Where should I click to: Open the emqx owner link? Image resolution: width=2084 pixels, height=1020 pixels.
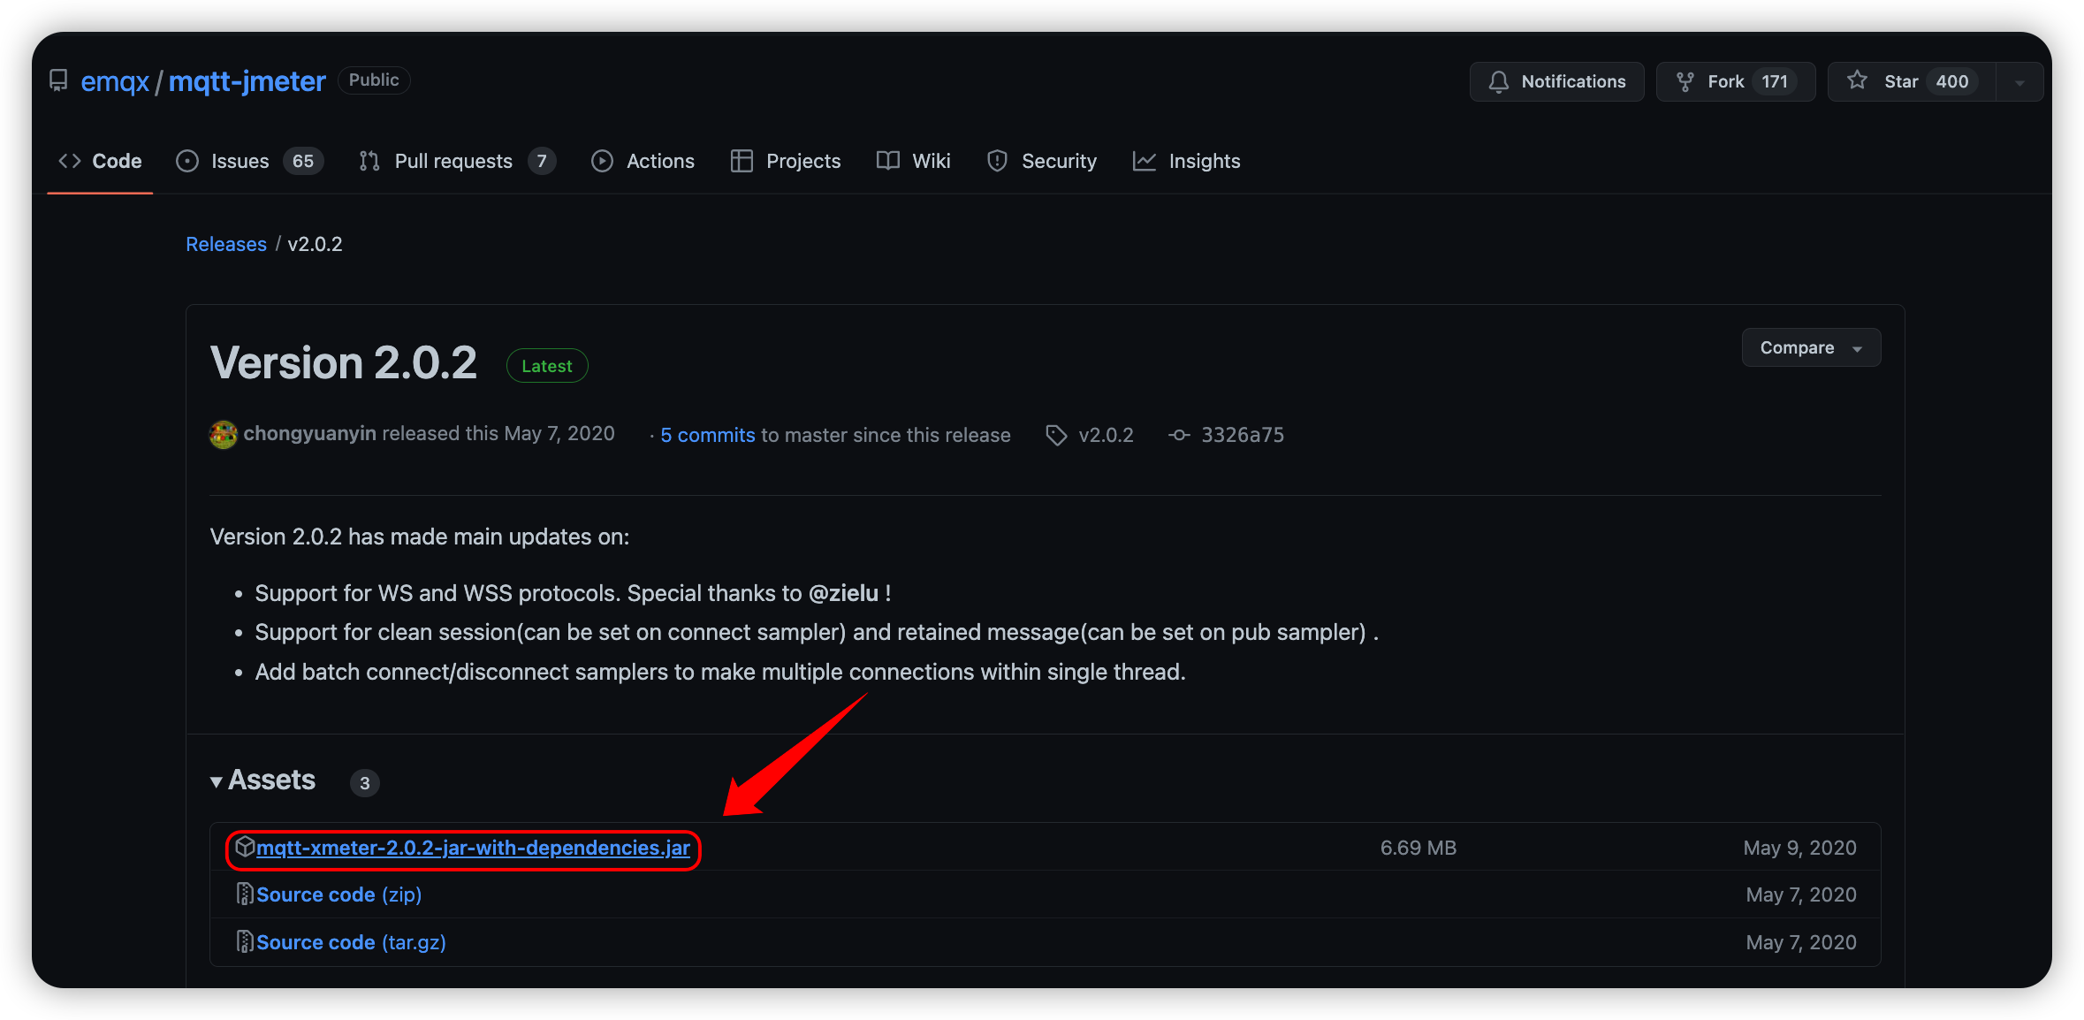pyautogui.click(x=115, y=81)
